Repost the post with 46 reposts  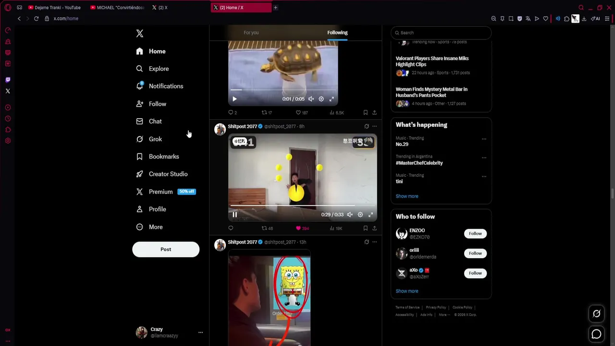pos(267,228)
